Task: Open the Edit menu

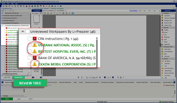Action: [8, 4]
